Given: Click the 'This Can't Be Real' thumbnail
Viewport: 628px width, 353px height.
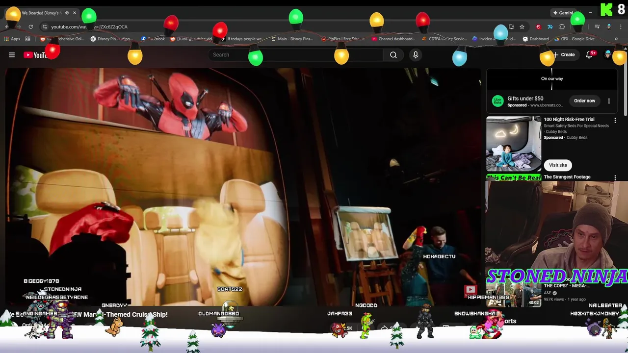Looking at the screenshot, I should [514, 177].
